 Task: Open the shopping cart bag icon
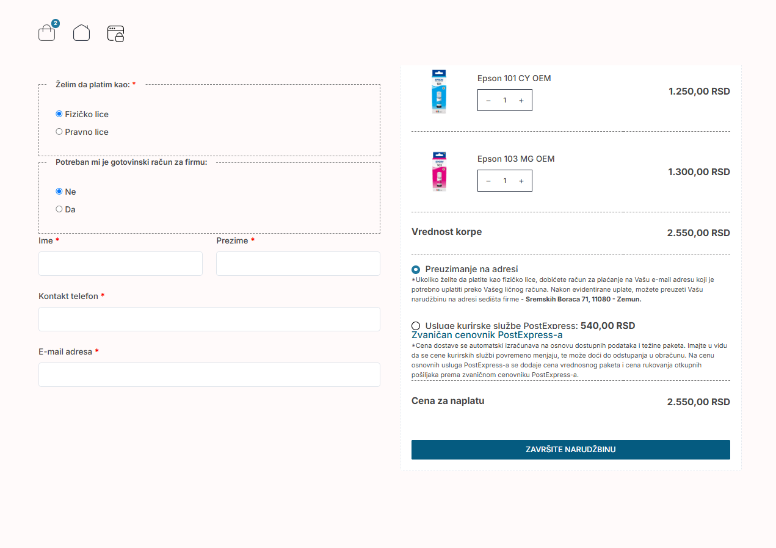coord(47,33)
